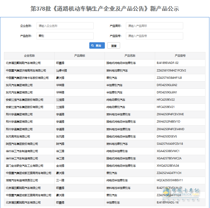This screenshot has width=210, height=208.
Task: Click the 产品商标 text input
Action: tap(154, 26)
